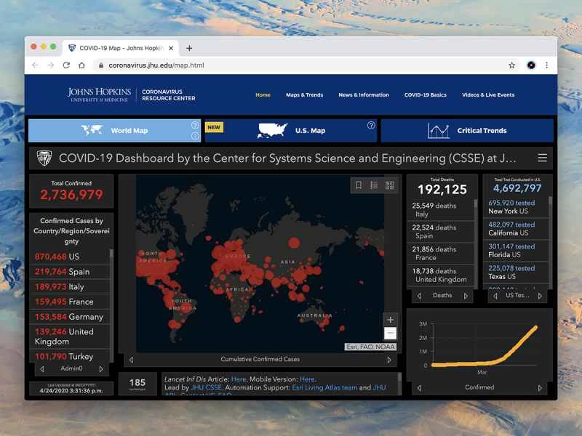582x436 pixels.
Task: Click right arrow beside Cumulative Confirmed Cases
Action: [388, 360]
